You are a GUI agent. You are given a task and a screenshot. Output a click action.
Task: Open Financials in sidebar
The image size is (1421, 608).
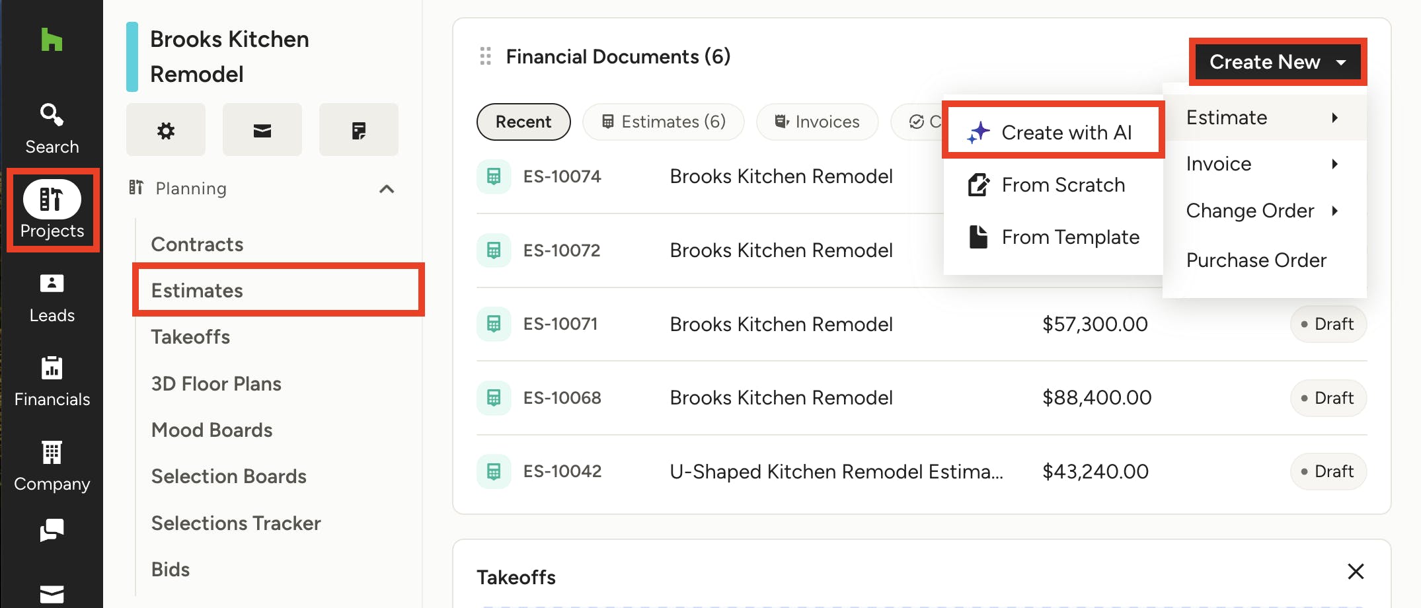pos(52,381)
